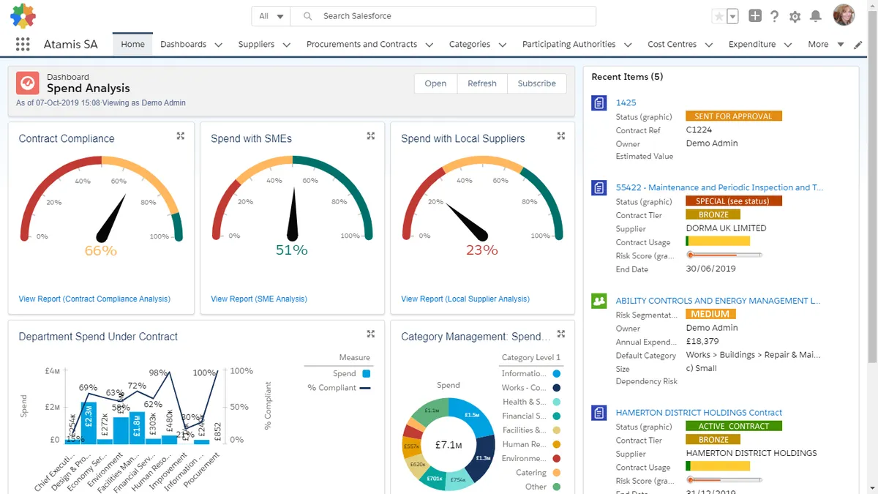The image size is (878, 494).
Task: Open the Dashboards tab
Action: [183, 44]
